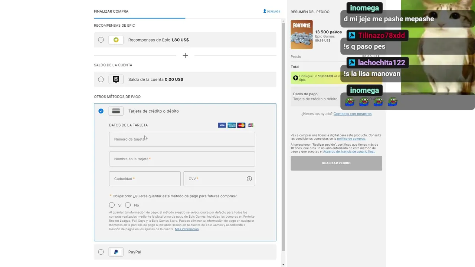Click the icon beside Tilinazo78xdd chat name
This screenshot has height=267, width=475.
point(352,35)
